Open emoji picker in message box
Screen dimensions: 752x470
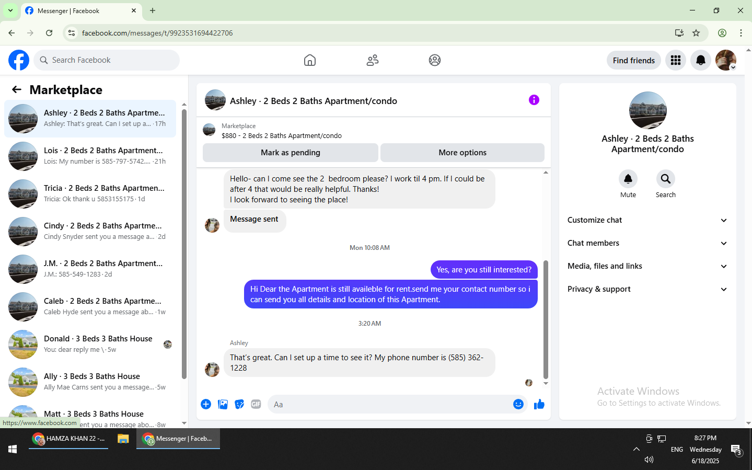click(x=518, y=404)
